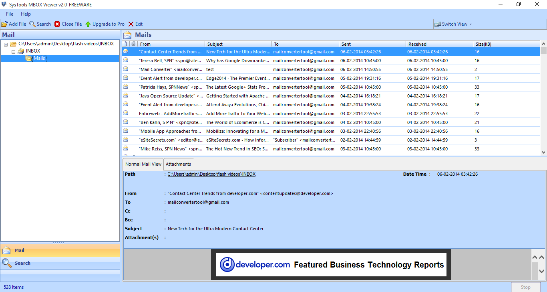This screenshot has width=547, height=292.
Task: Click the attachment paperclip column header icon
Action: 133,44
